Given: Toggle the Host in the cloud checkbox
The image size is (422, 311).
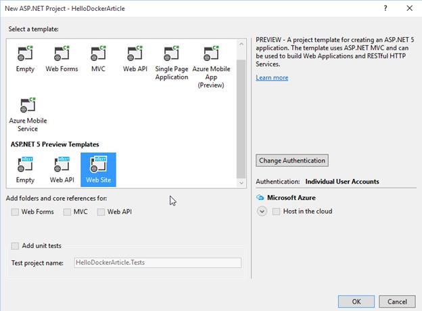Looking at the screenshot, I should (276, 211).
